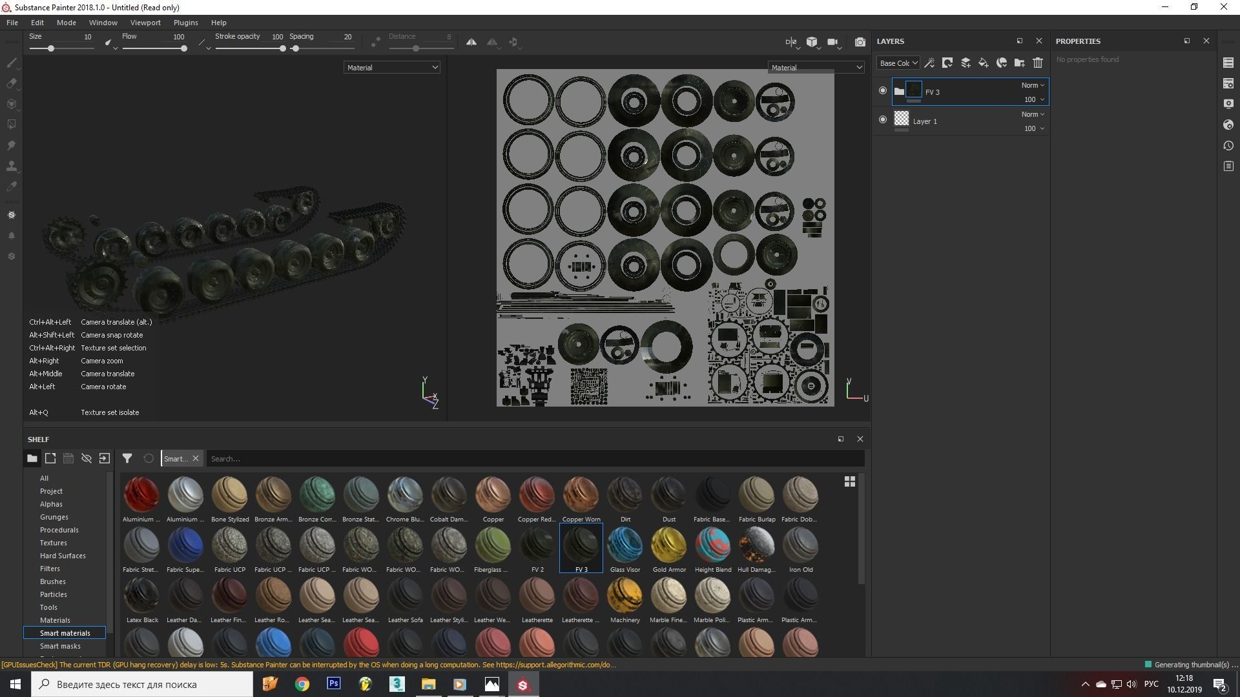The width and height of the screenshot is (1240, 697).
Task: Hide the FV 3 folder layer
Action: 883,91
